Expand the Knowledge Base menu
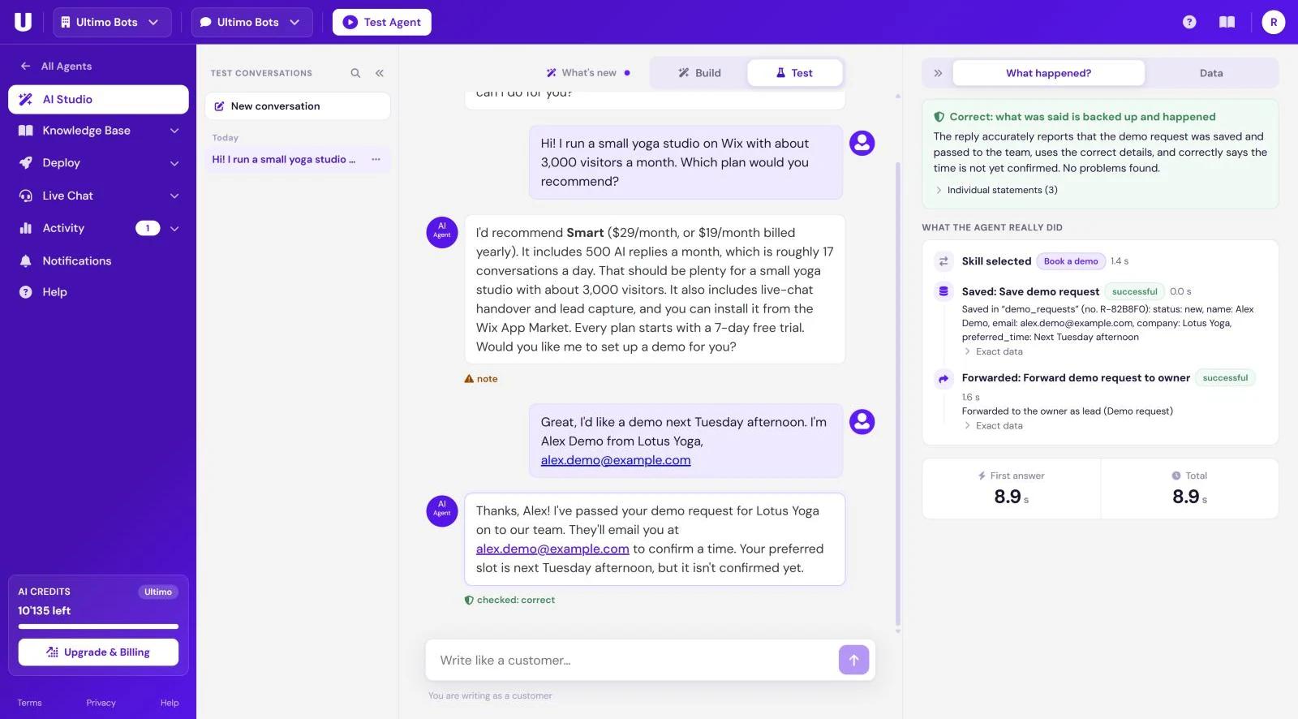This screenshot has height=719, width=1298. [98, 131]
